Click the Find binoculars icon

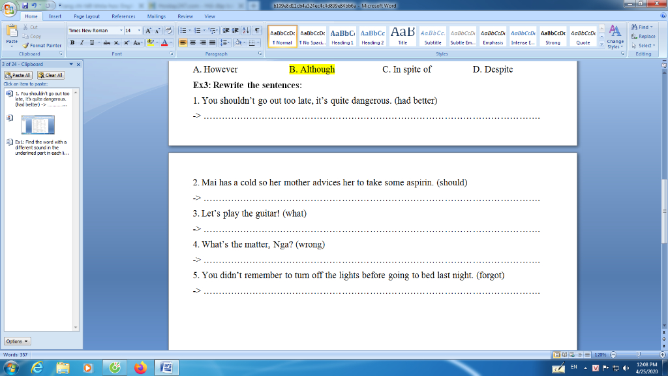tap(634, 27)
